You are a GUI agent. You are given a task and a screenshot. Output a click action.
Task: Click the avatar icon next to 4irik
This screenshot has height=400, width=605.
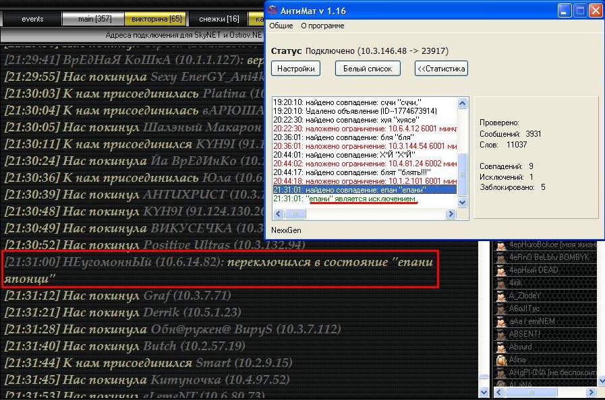point(501,283)
